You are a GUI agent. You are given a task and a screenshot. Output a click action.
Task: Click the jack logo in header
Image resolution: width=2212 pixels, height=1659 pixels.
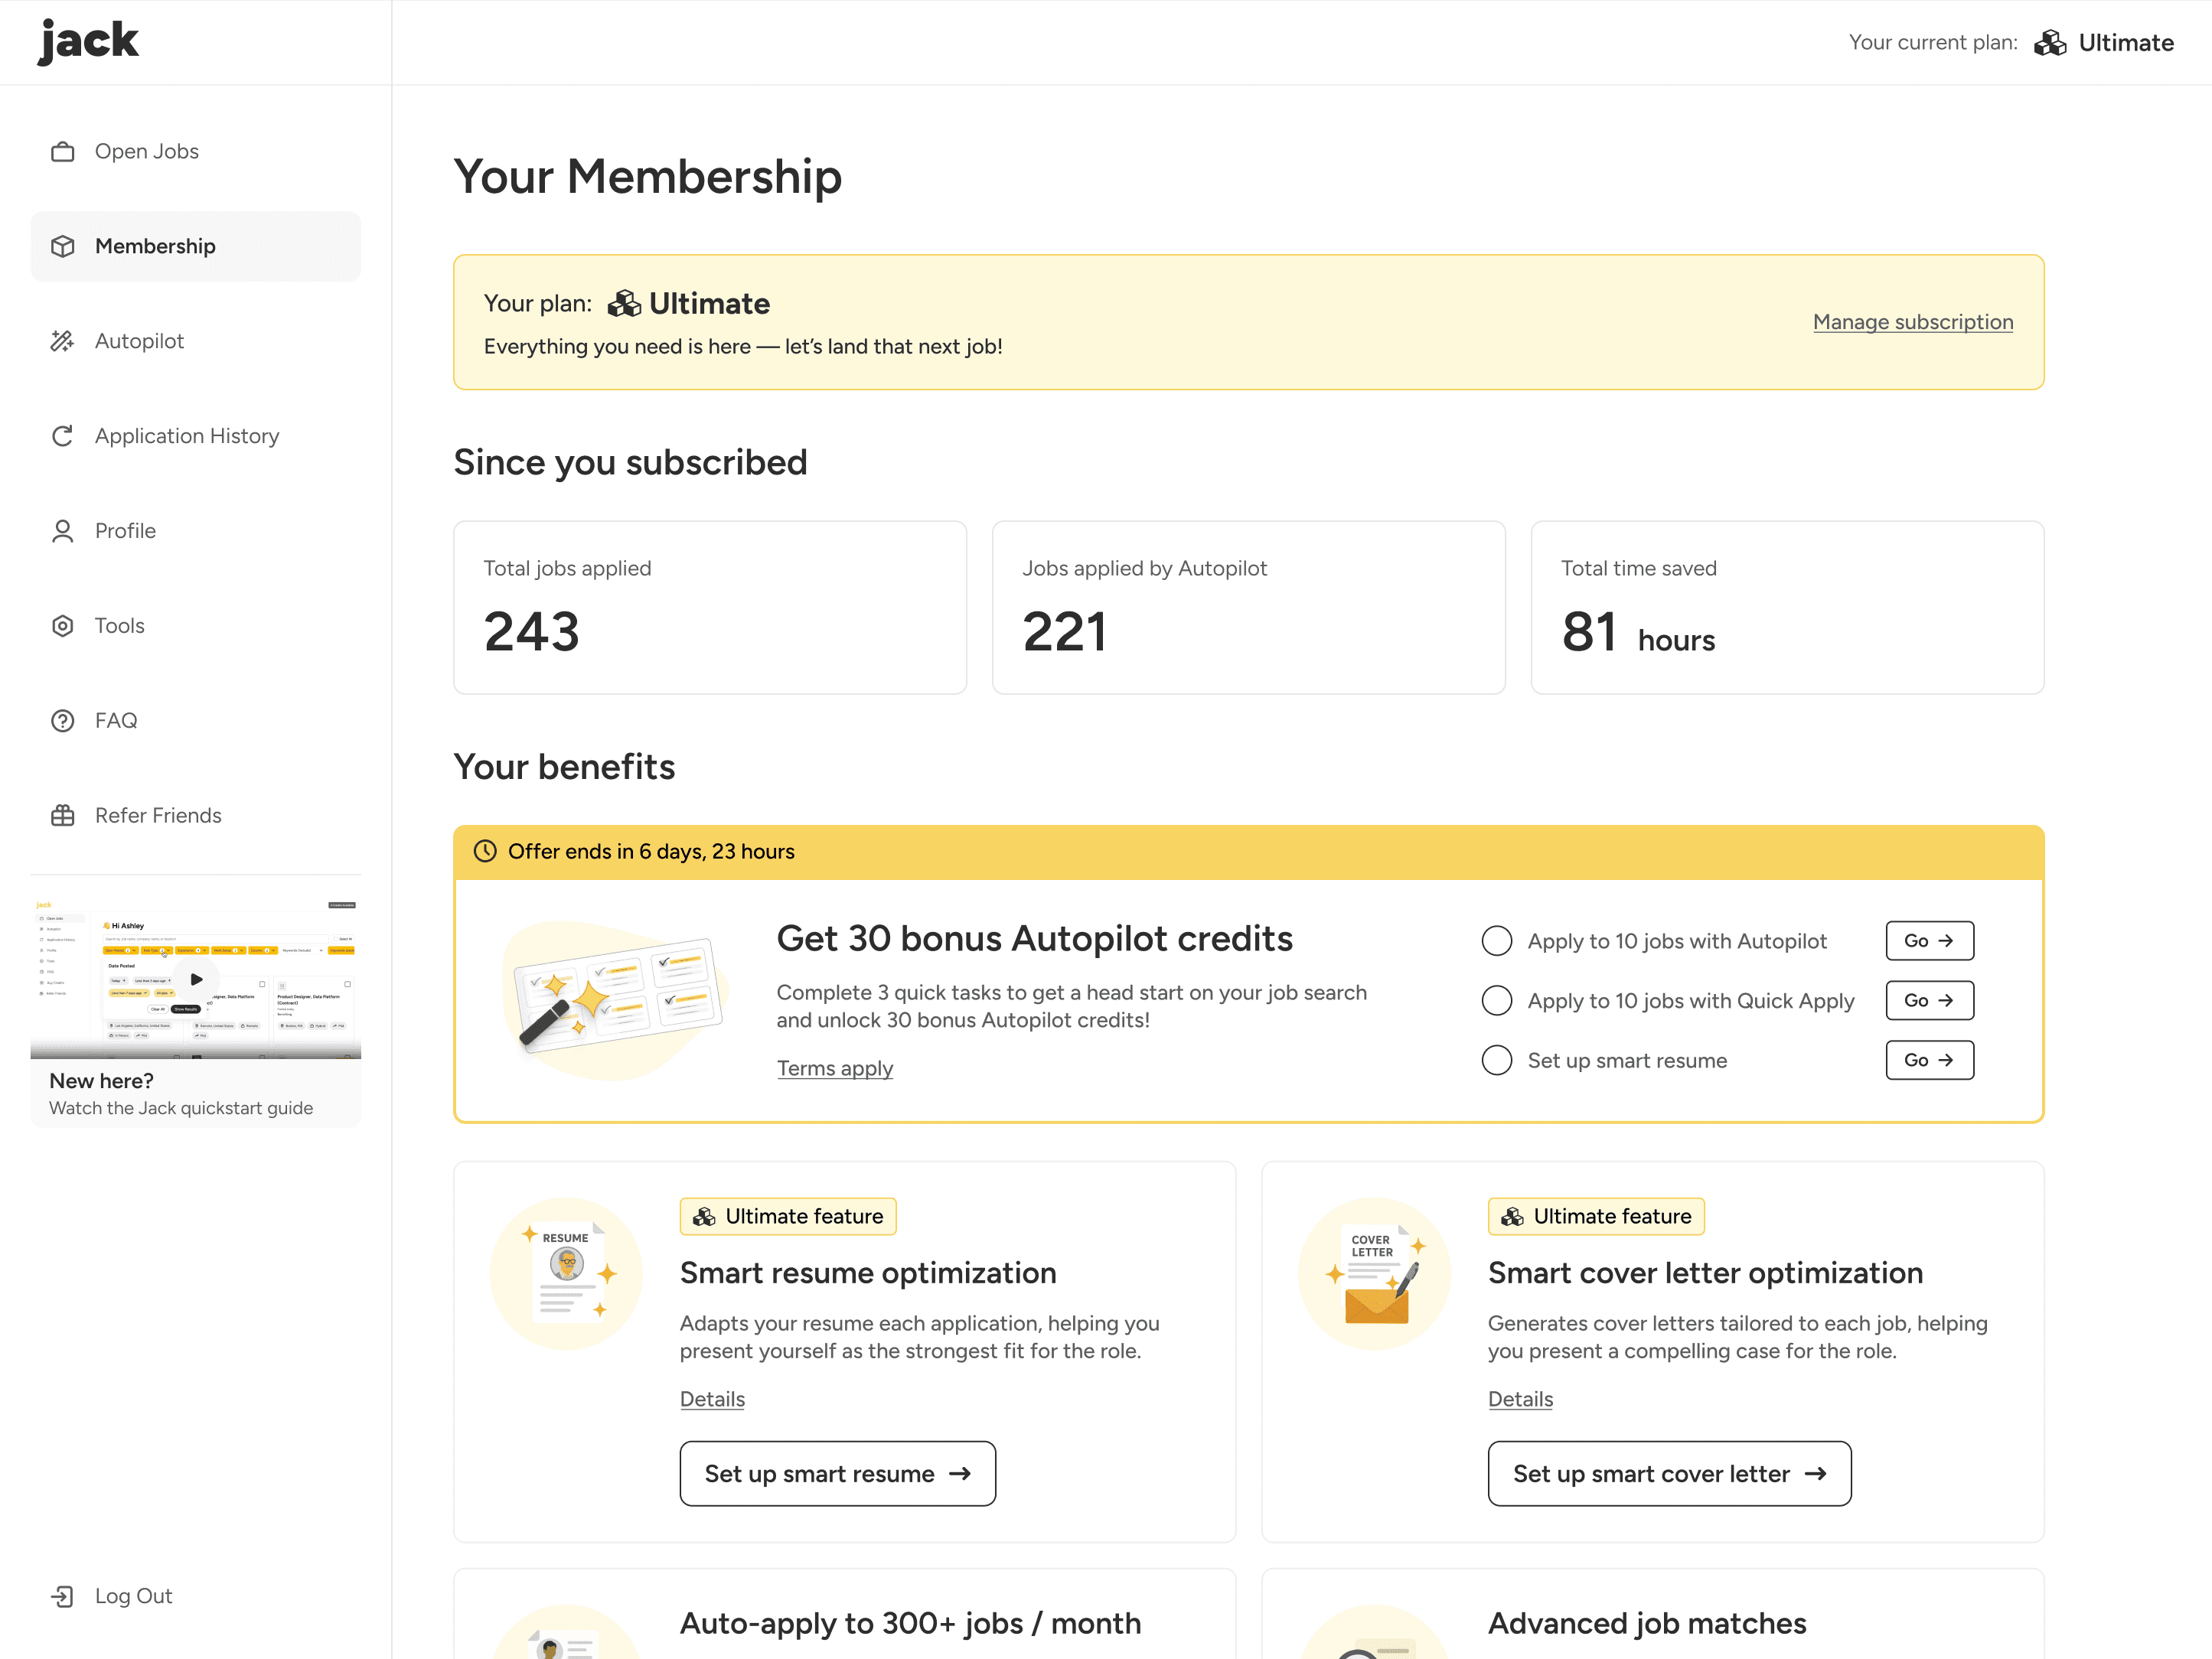(x=88, y=41)
